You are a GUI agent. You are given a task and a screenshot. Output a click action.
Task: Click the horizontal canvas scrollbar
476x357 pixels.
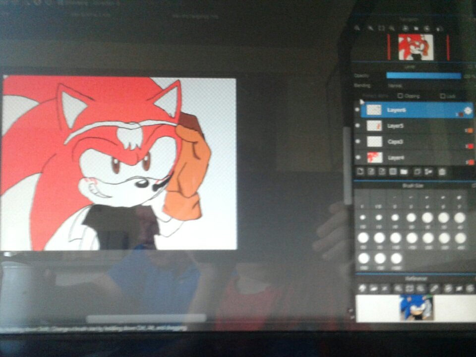coord(146,318)
